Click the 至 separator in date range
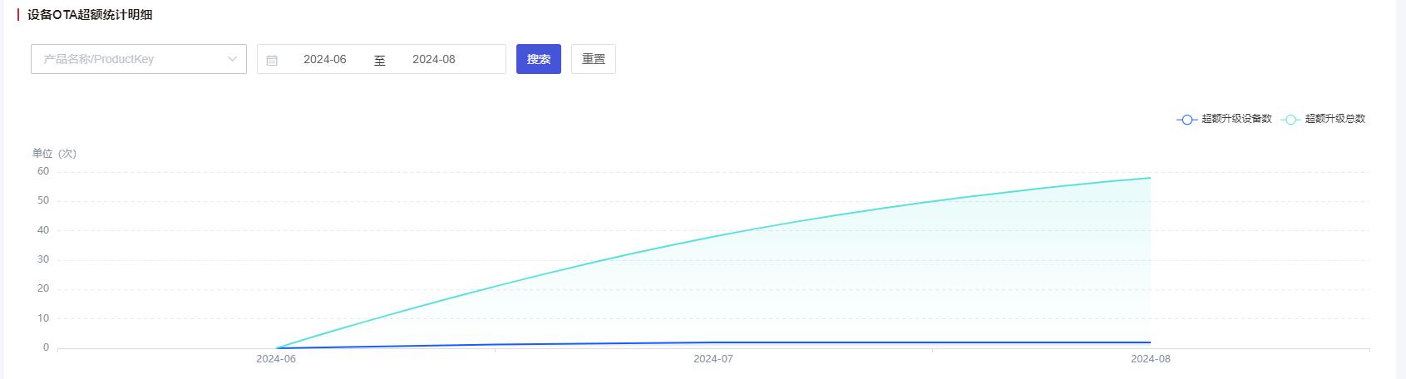Screen dimensions: 1406x379 [x=380, y=60]
